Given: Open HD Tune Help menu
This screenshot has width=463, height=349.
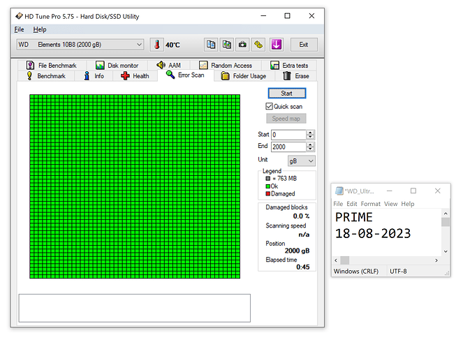Looking at the screenshot, I should (x=40, y=29).
